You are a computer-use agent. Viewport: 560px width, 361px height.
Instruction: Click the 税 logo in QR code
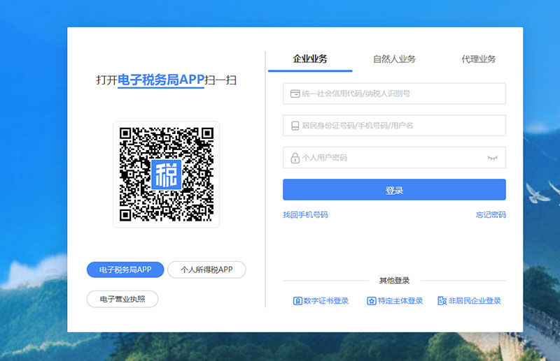[x=167, y=175]
